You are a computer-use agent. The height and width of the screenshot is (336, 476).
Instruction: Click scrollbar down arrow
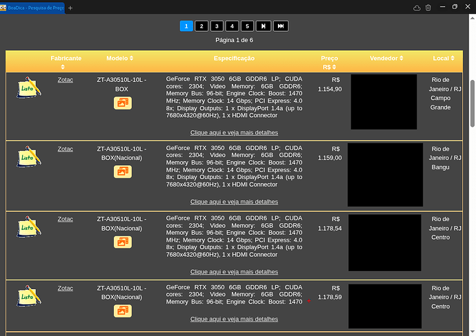(x=473, y=333)
